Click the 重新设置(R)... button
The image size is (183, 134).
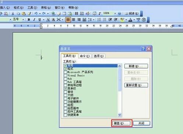[x=136, y=85]
